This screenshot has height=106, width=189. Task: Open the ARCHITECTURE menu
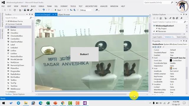point(91,6)
